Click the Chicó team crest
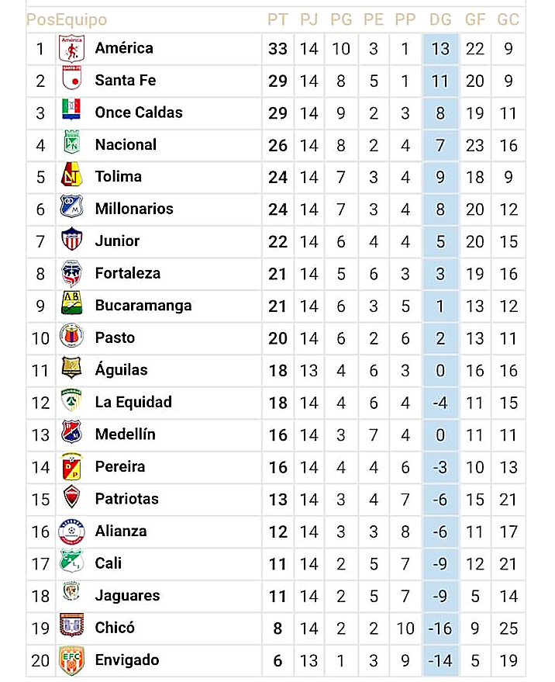Viewport: 555px width, 682px height. [71, 628]
